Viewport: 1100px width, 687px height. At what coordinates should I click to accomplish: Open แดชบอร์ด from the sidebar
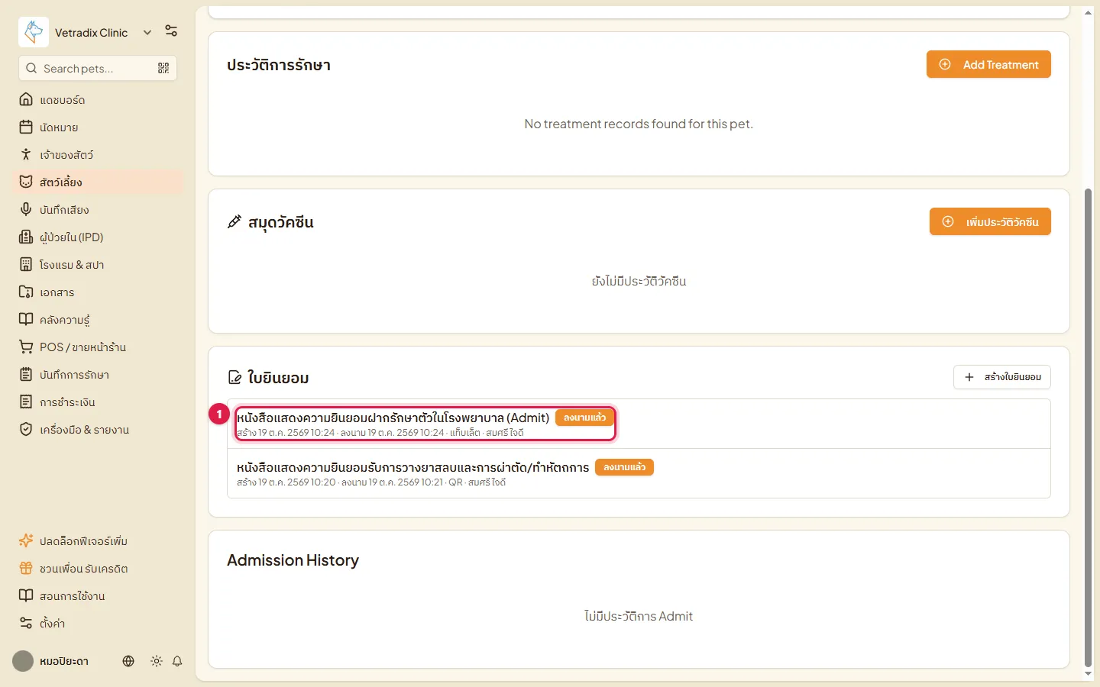[98, 100]
